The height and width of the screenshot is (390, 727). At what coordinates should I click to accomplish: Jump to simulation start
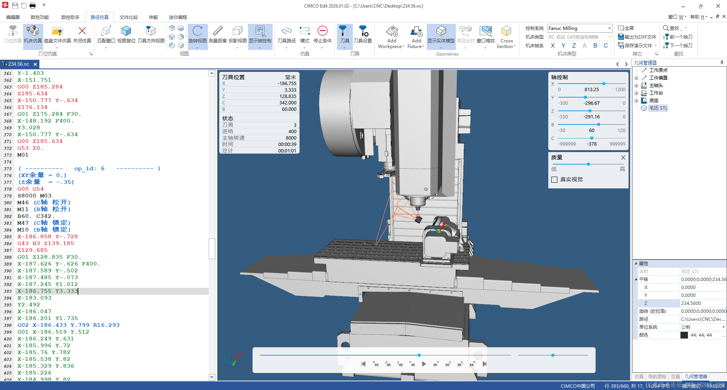363,364
